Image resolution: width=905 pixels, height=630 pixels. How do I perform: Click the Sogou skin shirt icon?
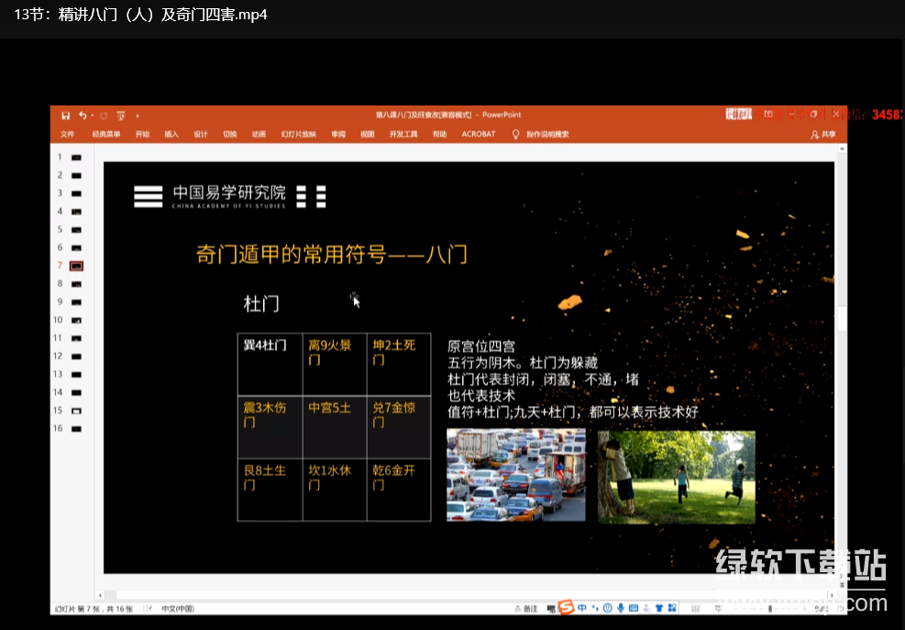(x=658, y=608)
